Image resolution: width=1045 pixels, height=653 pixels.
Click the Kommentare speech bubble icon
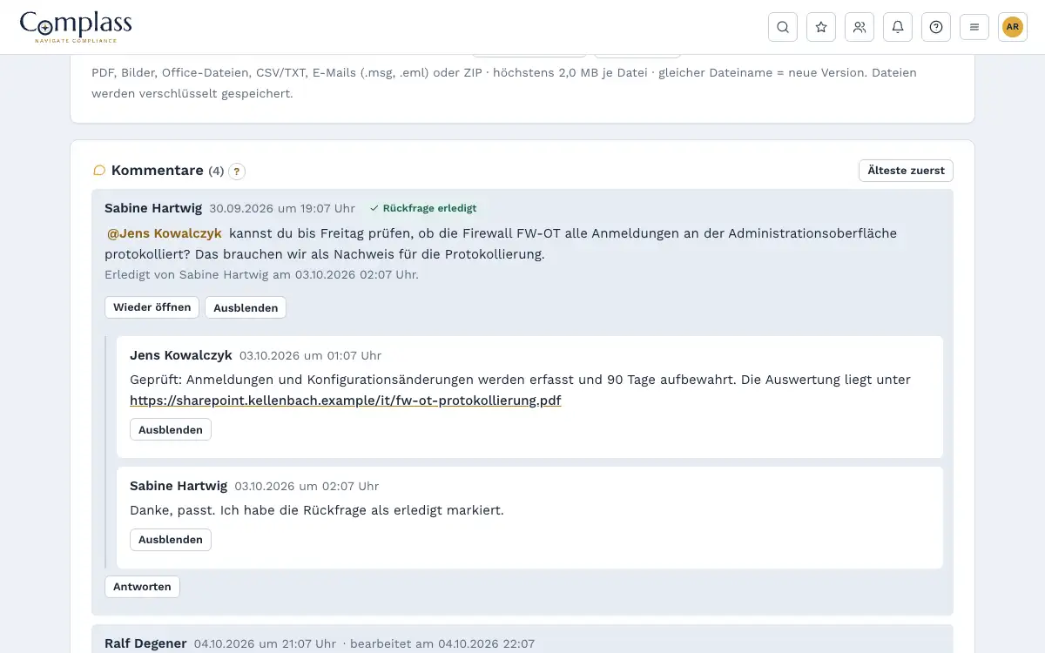click(x=99, y=171)
